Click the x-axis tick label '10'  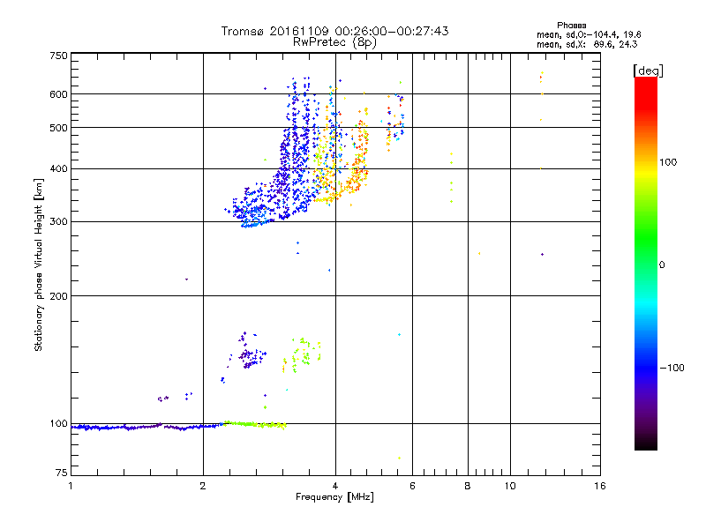point(510,486)
